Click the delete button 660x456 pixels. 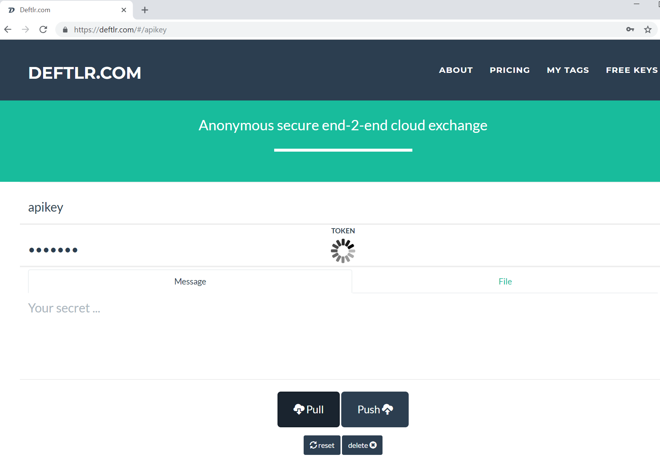point(362,445)
